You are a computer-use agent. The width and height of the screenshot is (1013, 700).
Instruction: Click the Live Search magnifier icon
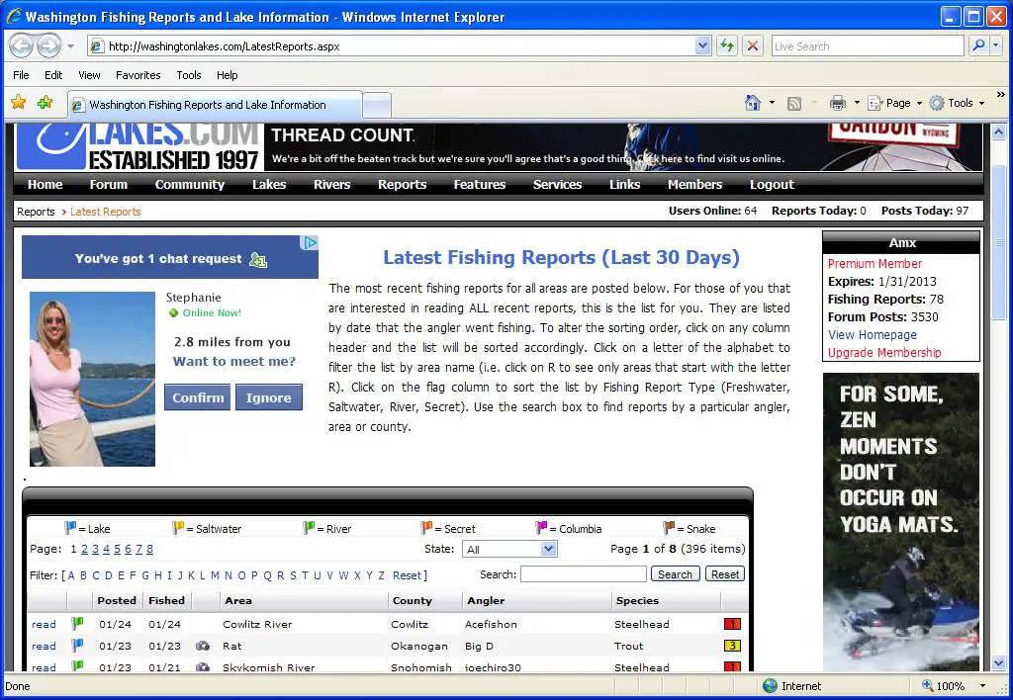977,45
